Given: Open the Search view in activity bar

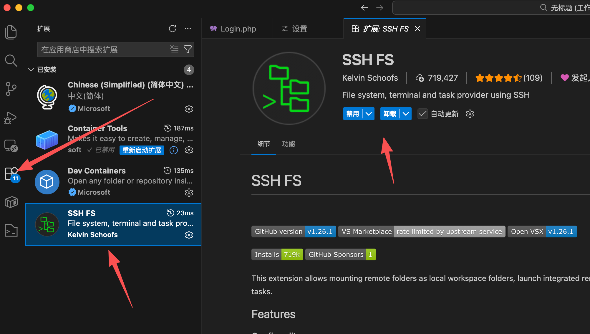Looking at the screenshot, I should 11,61.
